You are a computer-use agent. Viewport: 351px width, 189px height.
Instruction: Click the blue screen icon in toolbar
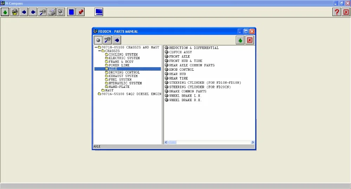click(99, 12)
